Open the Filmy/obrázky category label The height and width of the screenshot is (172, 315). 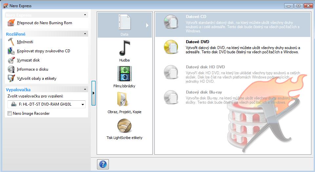[124, 86]
